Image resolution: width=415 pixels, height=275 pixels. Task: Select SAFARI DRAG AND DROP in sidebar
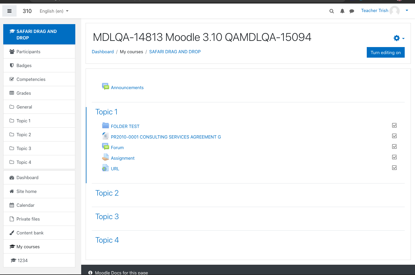click(x=39, y=34)
